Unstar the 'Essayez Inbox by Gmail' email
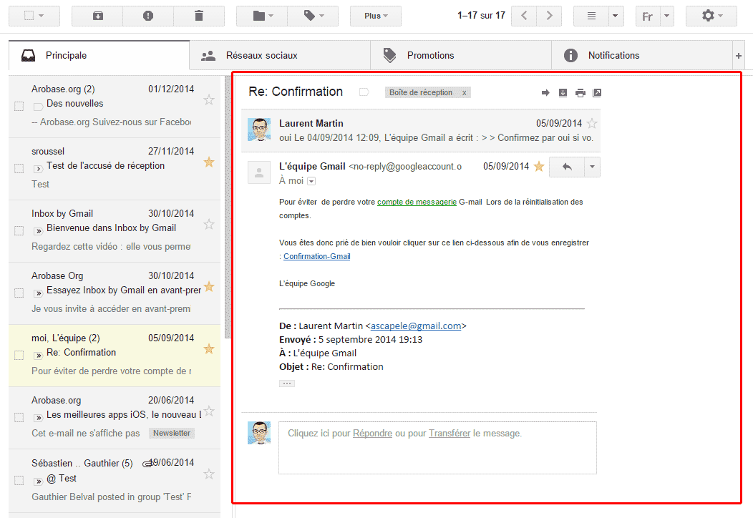 tap(209, 287)
